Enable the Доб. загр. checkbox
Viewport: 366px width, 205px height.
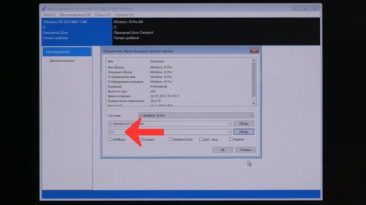point(201,140)
